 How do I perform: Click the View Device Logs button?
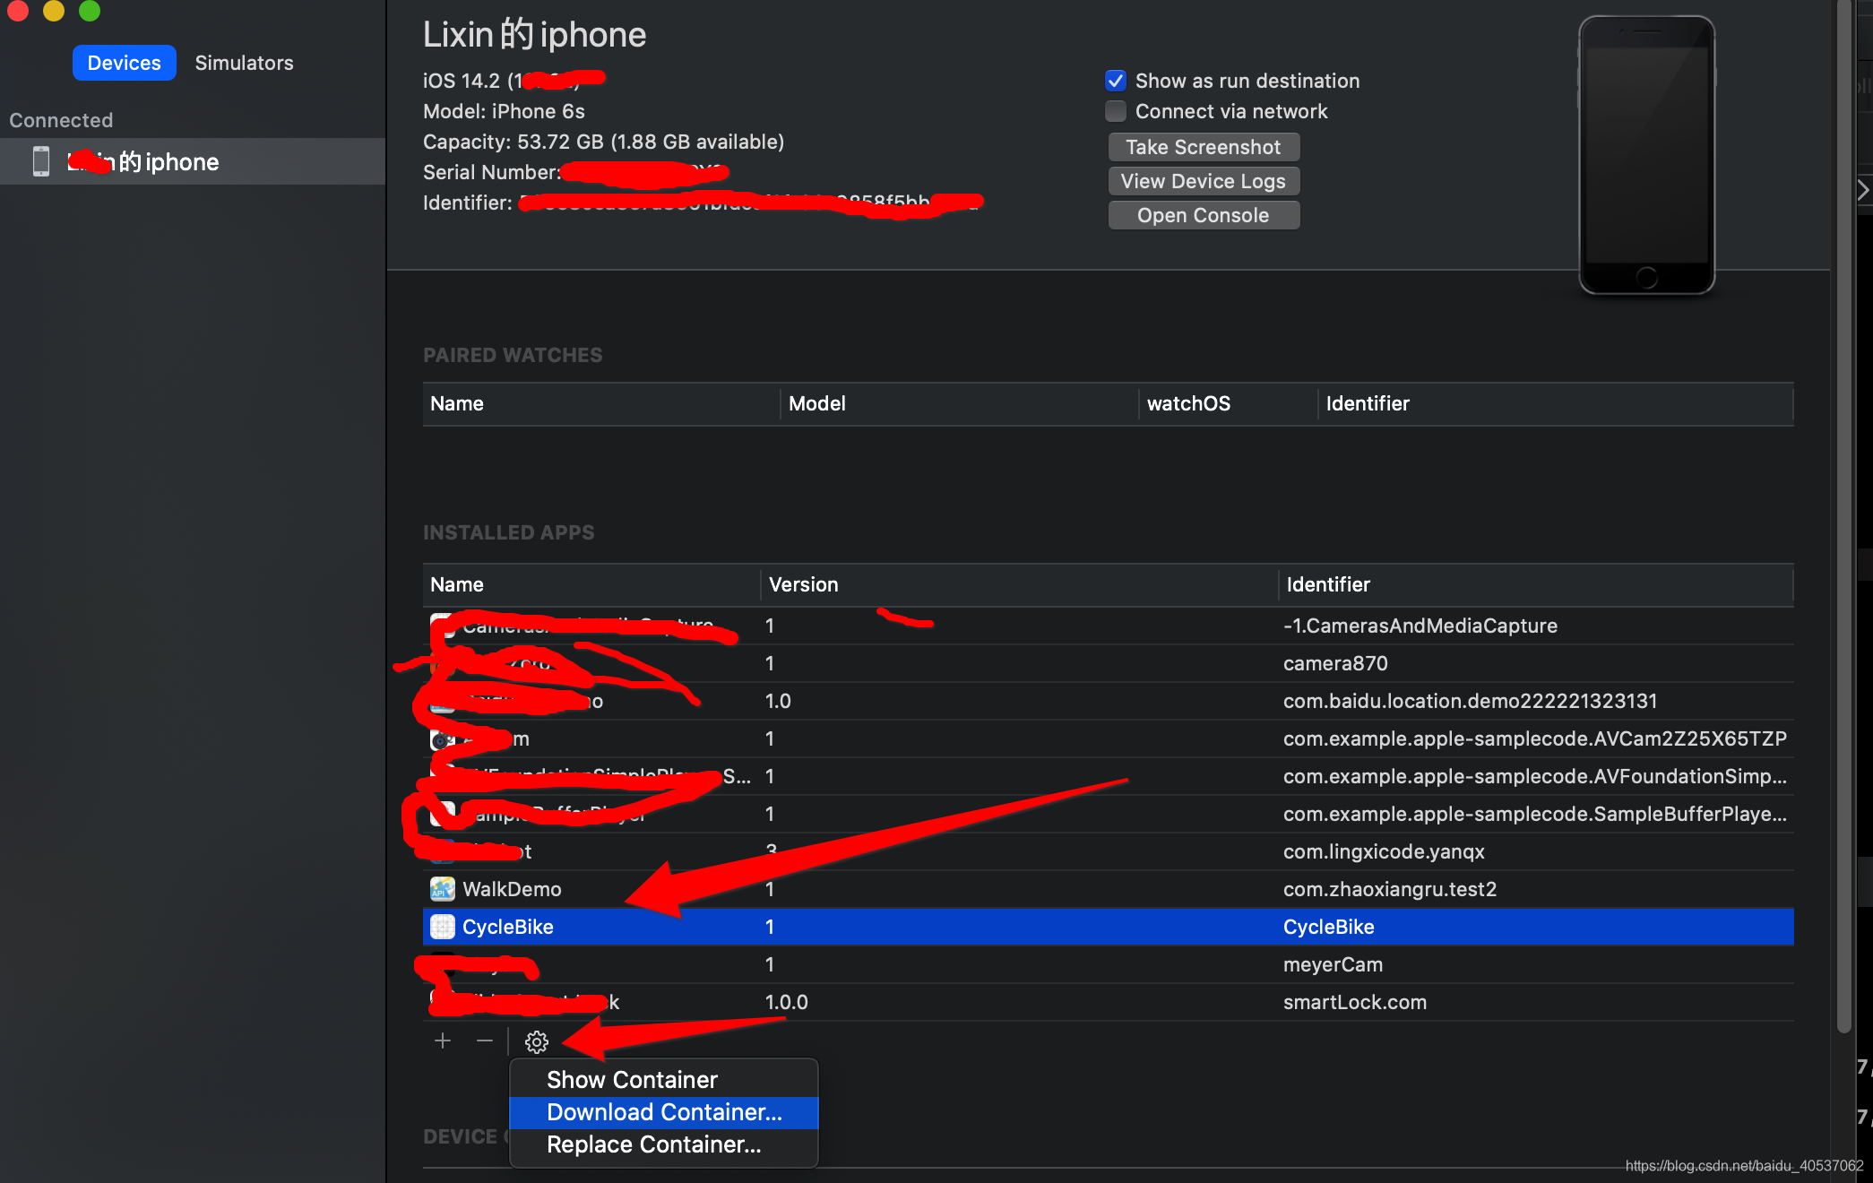pos(1204,181)
